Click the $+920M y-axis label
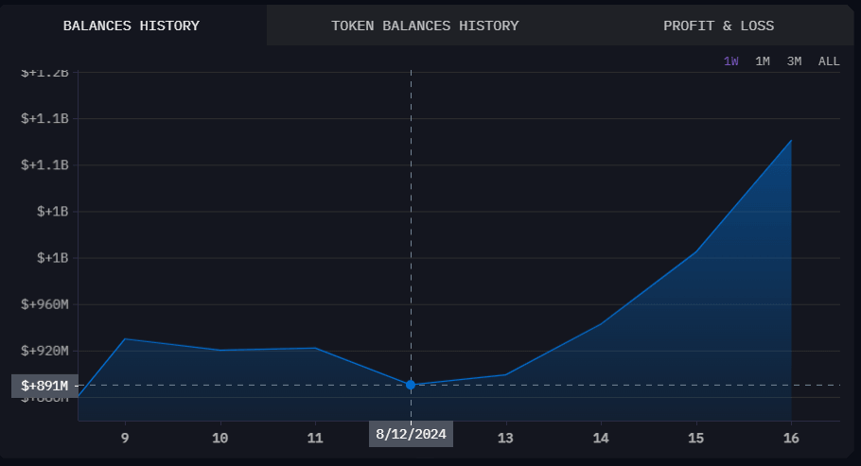The width and height of the screenshot is (861, 466). (44, 351)
